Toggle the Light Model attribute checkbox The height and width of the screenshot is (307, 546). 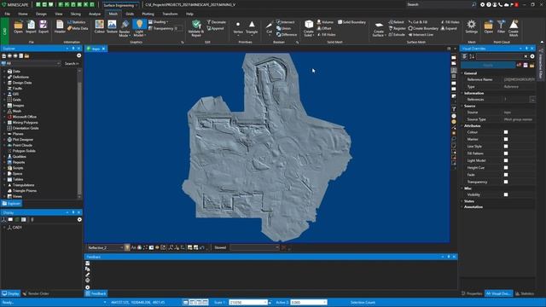[506, 160]
